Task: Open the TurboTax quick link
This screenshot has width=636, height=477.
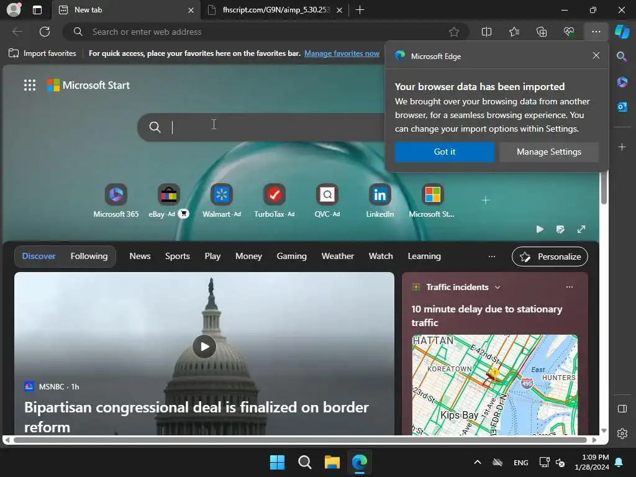Action: click(274, 201)
